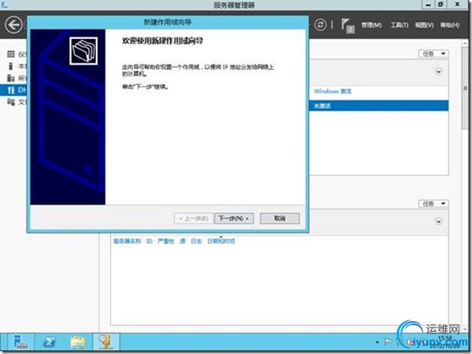Select the highlighted 未激活 server row
The width and height of the screenshot is (472, 354).
point(379,106)
